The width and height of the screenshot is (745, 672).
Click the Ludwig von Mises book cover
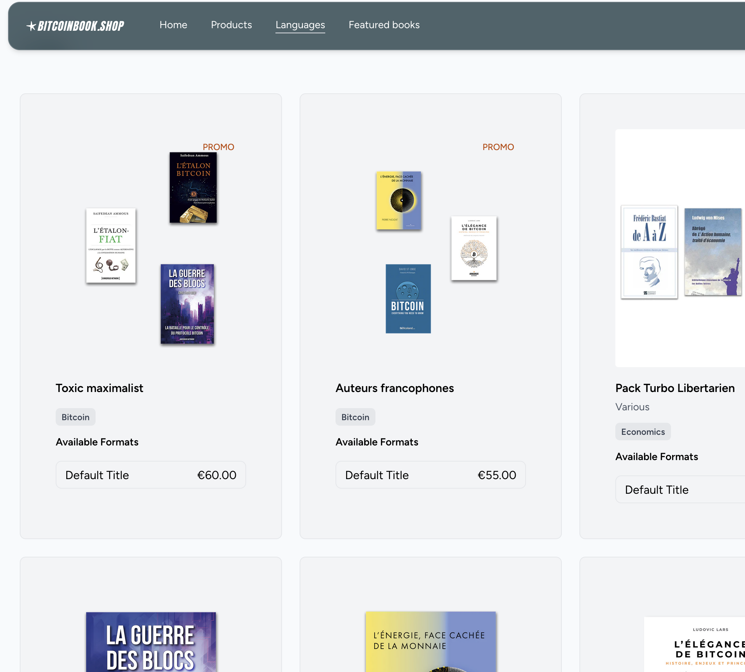[x=713, y=252]
